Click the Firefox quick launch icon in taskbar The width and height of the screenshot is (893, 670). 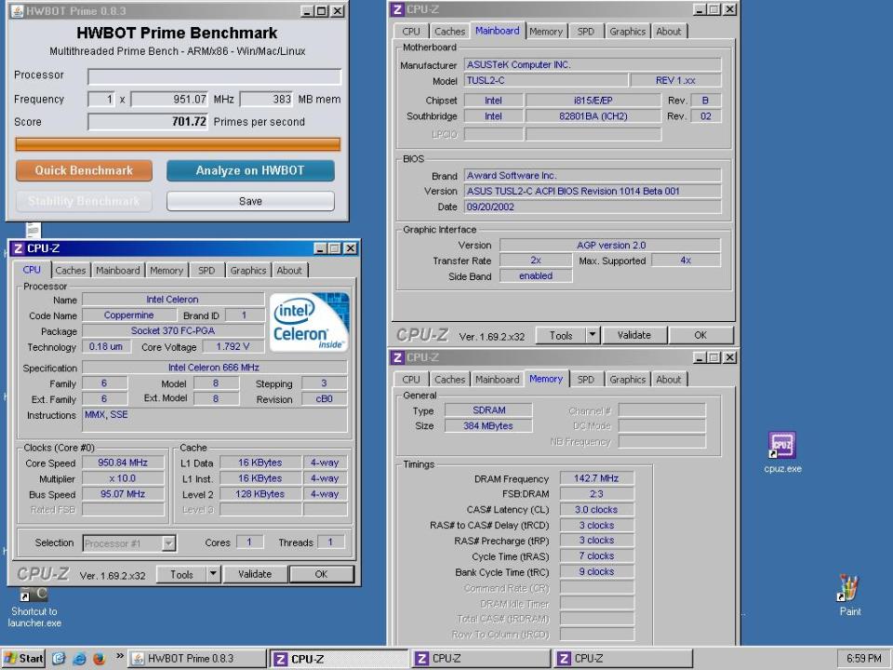point(100,659)
